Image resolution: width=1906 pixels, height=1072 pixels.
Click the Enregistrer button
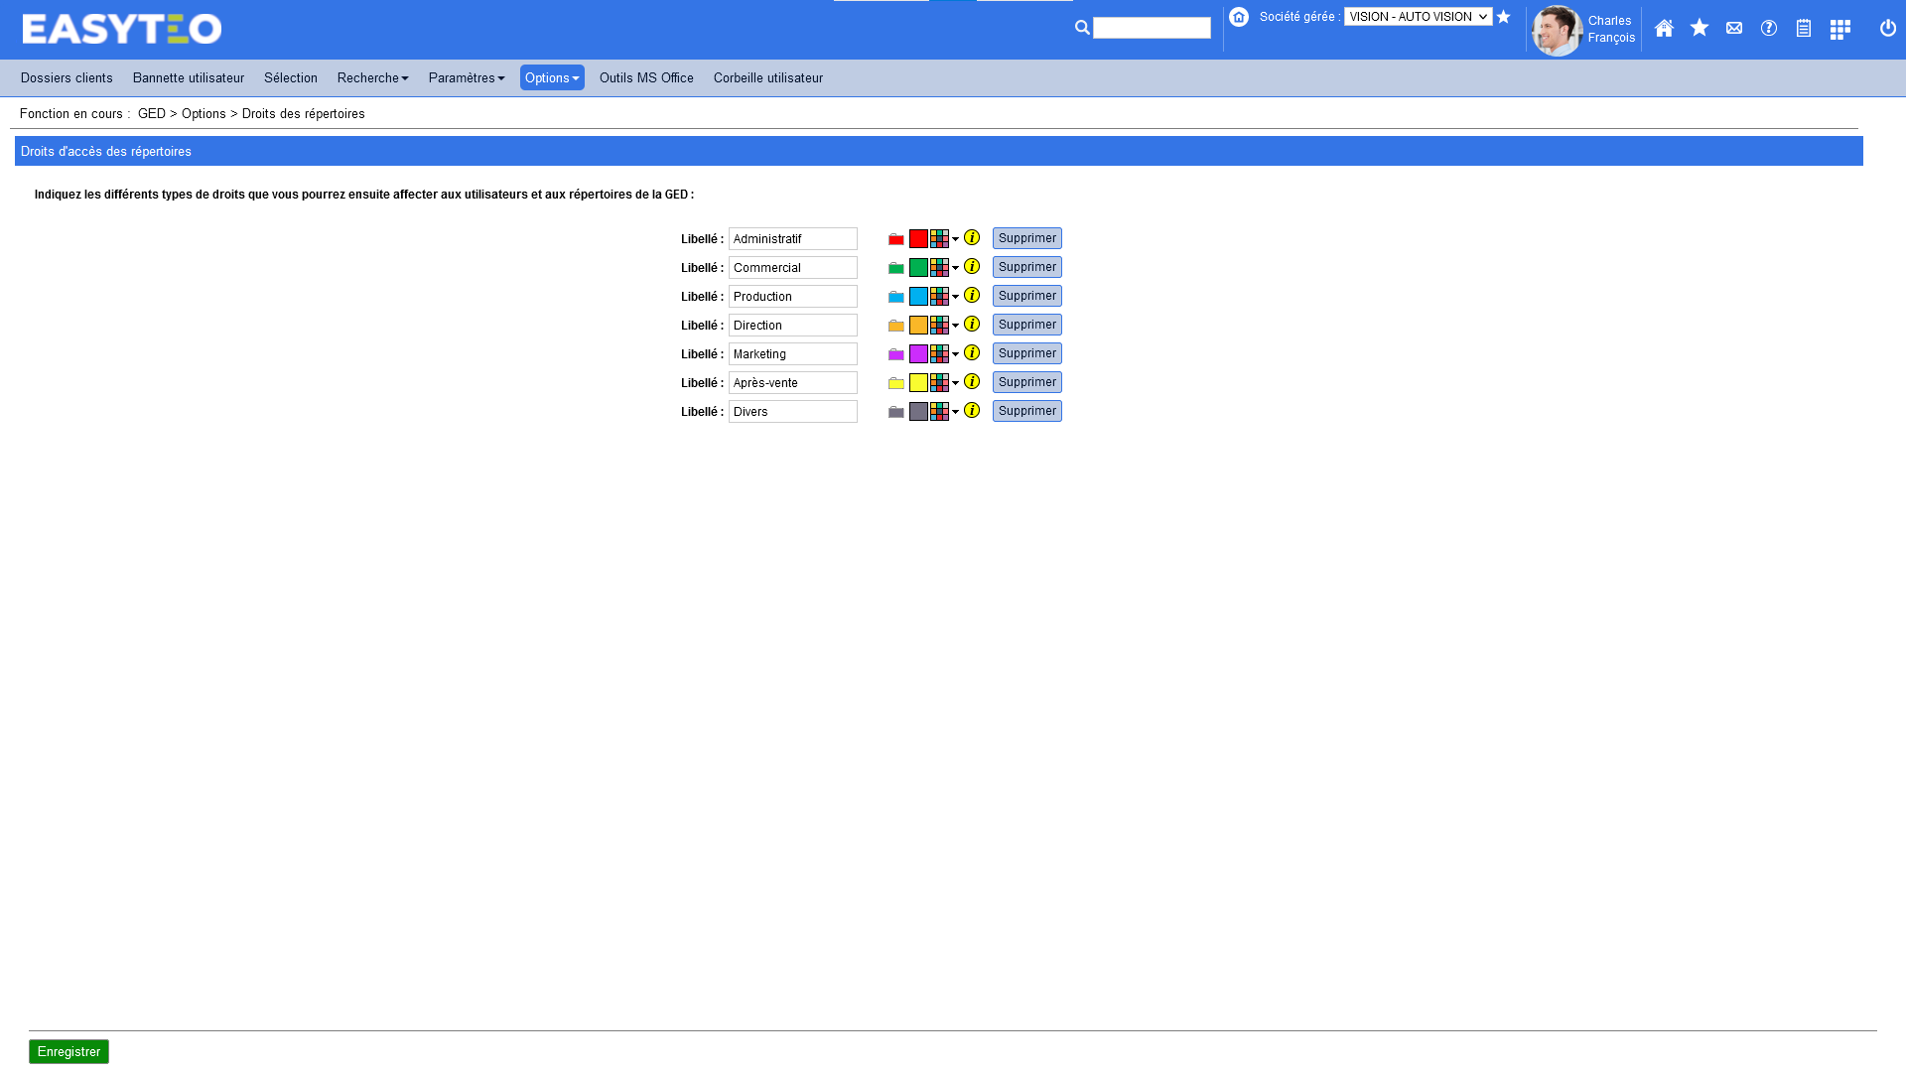point(68,1051)
